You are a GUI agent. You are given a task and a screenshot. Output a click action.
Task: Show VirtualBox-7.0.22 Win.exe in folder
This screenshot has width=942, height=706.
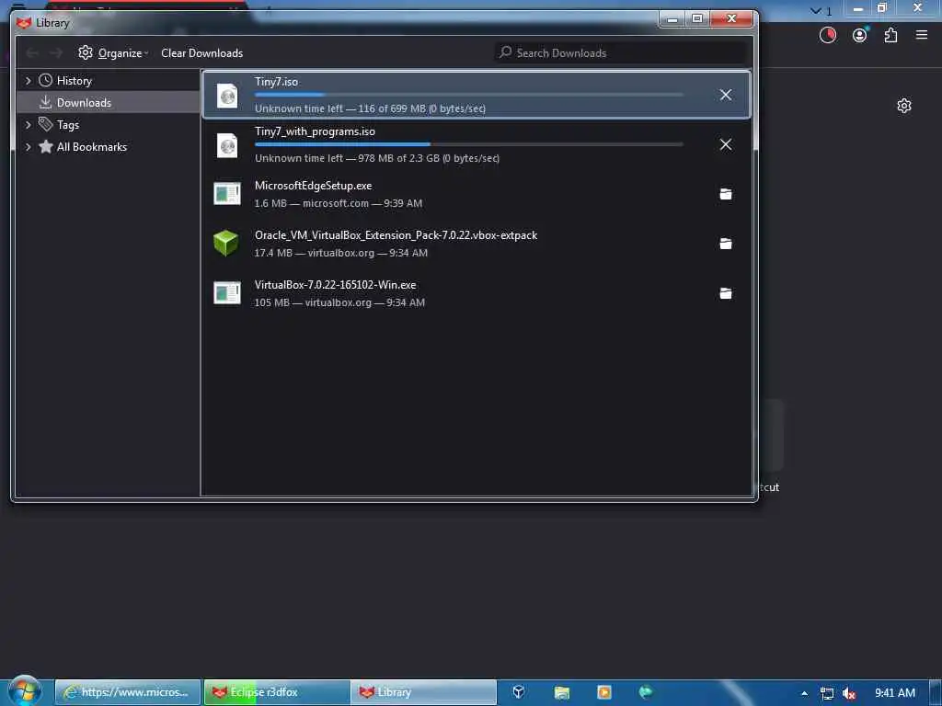pos(725,293)
